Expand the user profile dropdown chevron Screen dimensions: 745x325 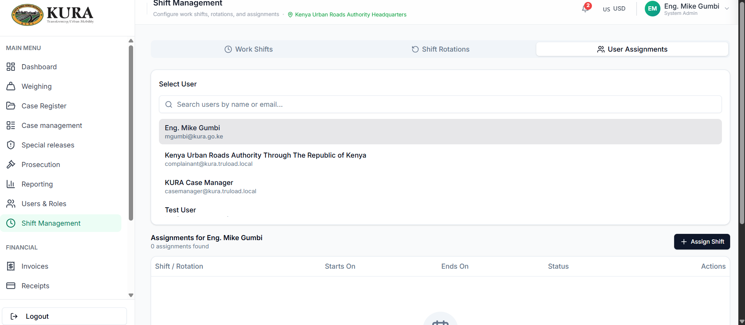point(727,9)
